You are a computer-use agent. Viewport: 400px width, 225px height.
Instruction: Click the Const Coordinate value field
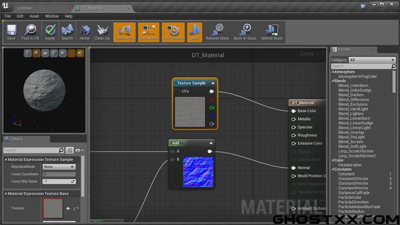59,174
